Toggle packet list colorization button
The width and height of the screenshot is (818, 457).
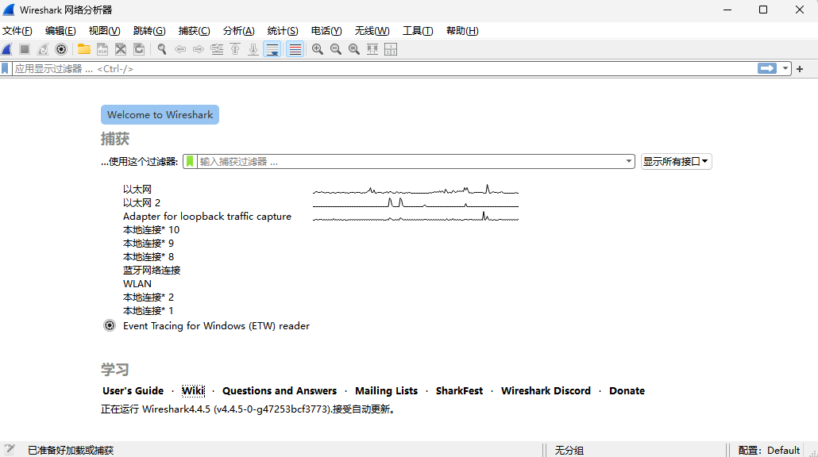295,49
